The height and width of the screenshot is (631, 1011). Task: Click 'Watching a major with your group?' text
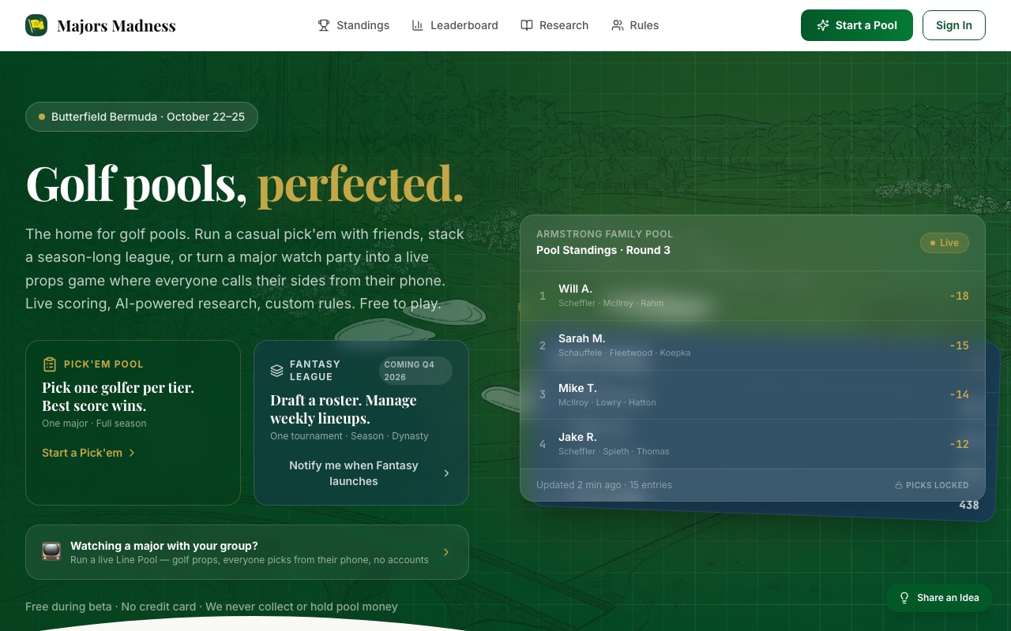pyautogui.click(x=164, y=546)
